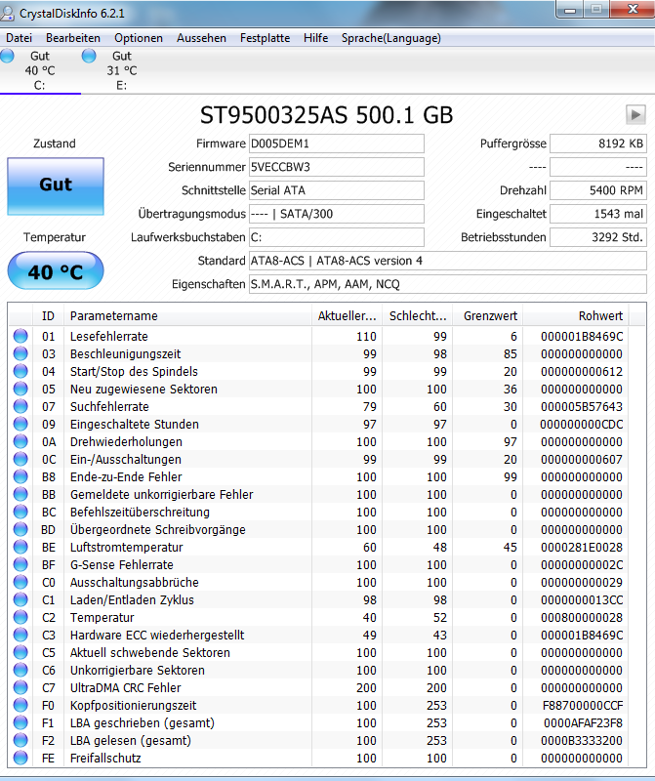Click the Schnittstelle field Serial ATA

[336, 190]
